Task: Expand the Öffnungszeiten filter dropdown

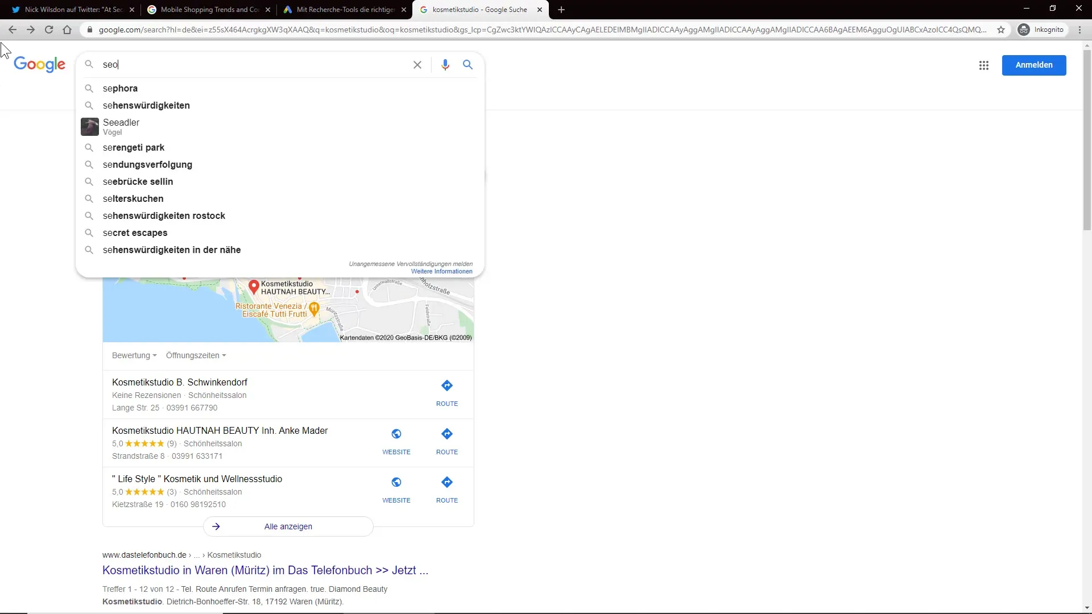Action: point(196,355)
